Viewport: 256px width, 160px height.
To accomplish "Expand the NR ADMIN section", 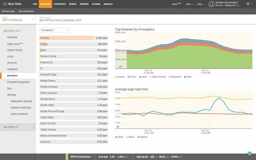I will coord(18,127).
